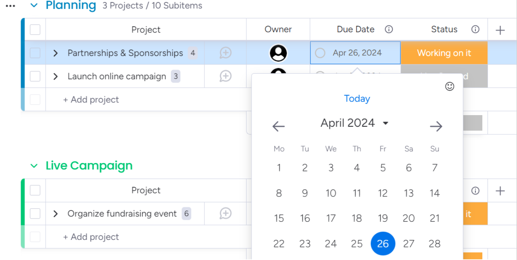Select April 26 in the calendar
This screenshot has width=517, height=260.
pos(383,243)
